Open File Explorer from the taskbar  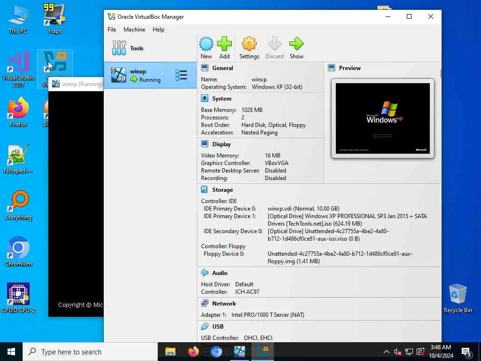(x=170, y=352)
